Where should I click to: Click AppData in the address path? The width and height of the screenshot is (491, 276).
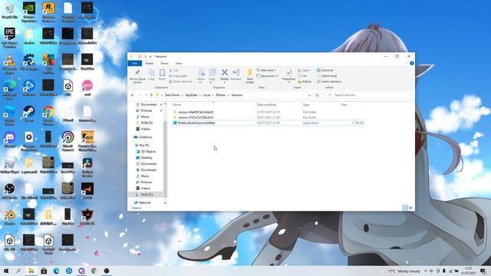pos(191,95)
